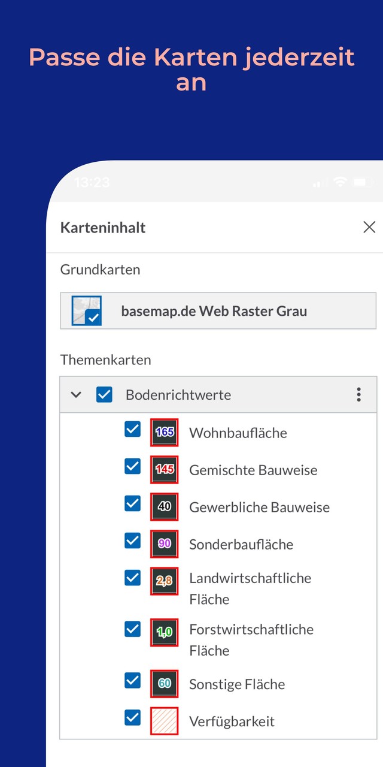Disable the Wohnbaufläche layer checkbox
Viewport: 383px width, 767px height.
point(132,429)
